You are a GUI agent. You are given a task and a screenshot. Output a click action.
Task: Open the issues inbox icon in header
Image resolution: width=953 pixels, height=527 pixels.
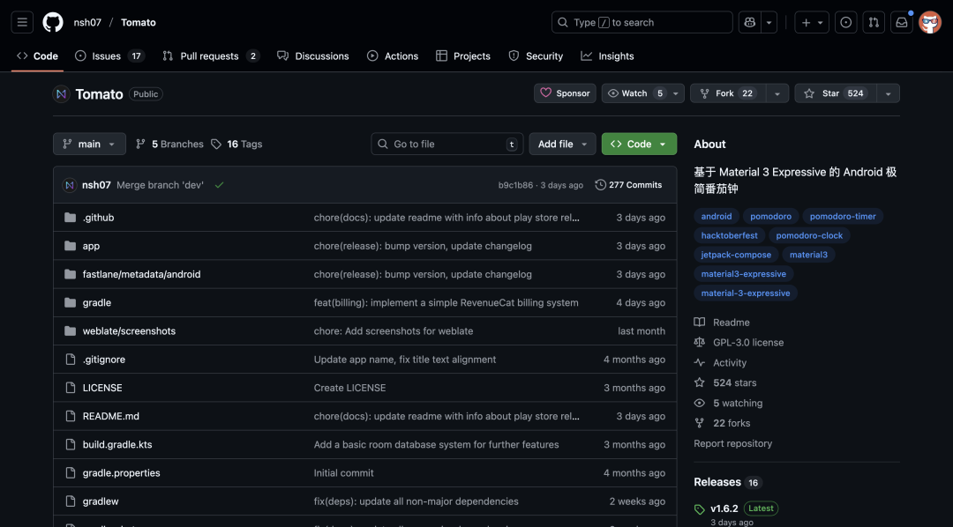coord(845,22)
